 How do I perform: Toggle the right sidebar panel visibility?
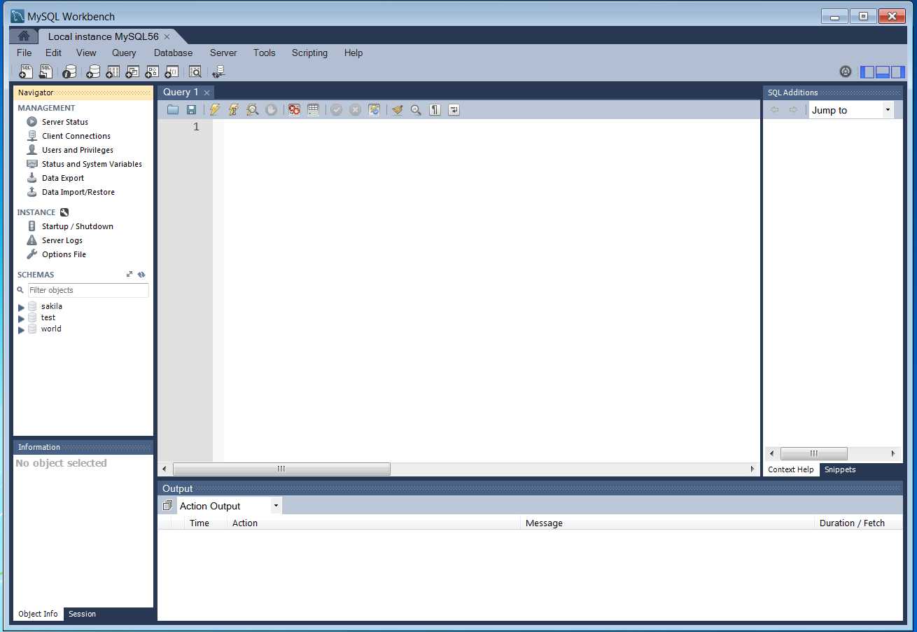897,71
